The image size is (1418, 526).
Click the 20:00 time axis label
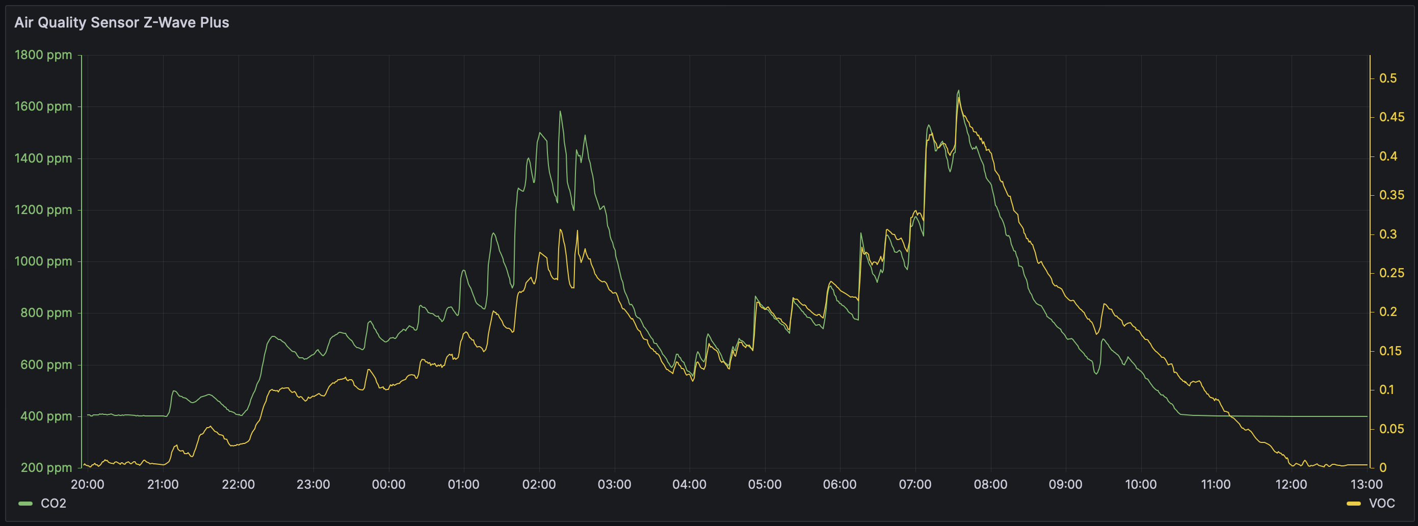88,485
